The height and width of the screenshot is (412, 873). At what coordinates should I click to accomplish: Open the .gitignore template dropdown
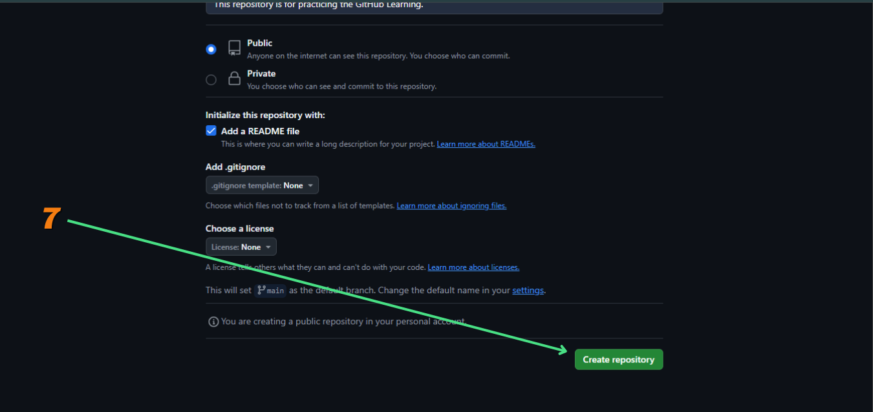(x=262, y=185)
